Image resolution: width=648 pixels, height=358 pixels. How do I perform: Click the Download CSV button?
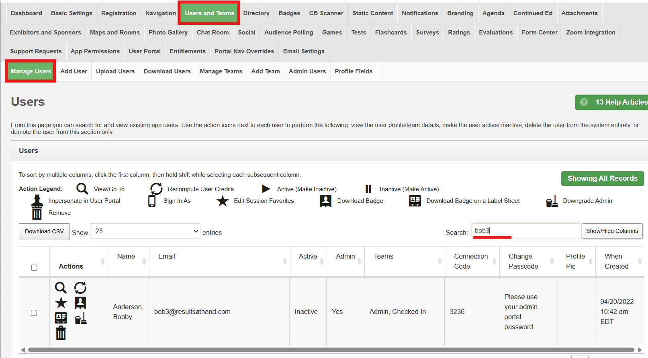pos(44,232)
